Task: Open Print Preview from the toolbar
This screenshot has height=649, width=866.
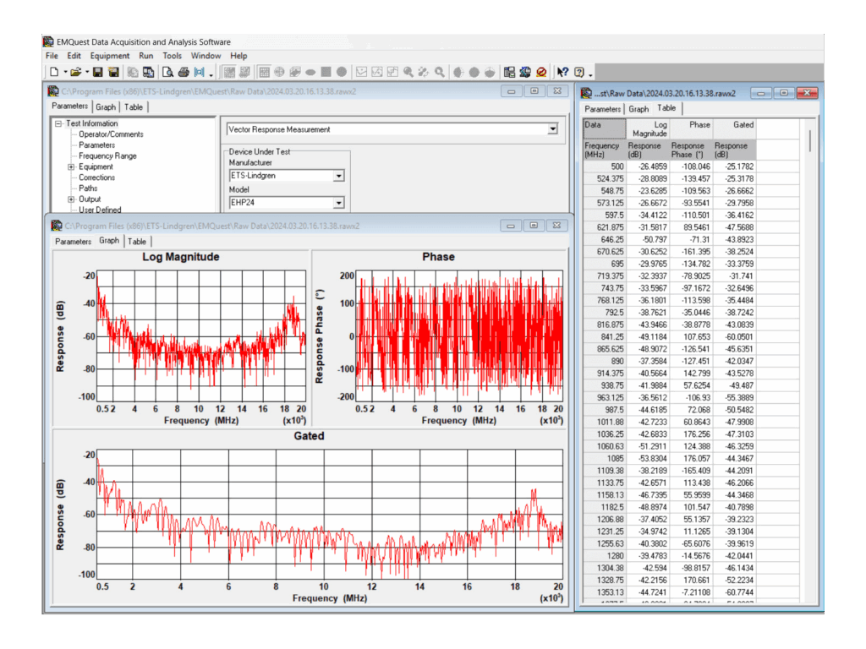Action: click(166, 72)
